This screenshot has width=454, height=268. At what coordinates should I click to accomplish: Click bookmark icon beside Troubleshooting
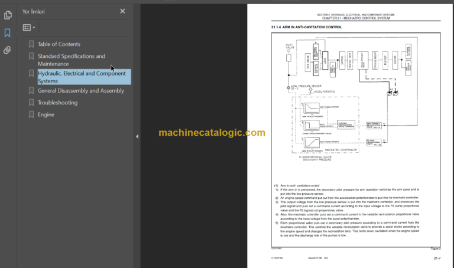click(31, 103)
